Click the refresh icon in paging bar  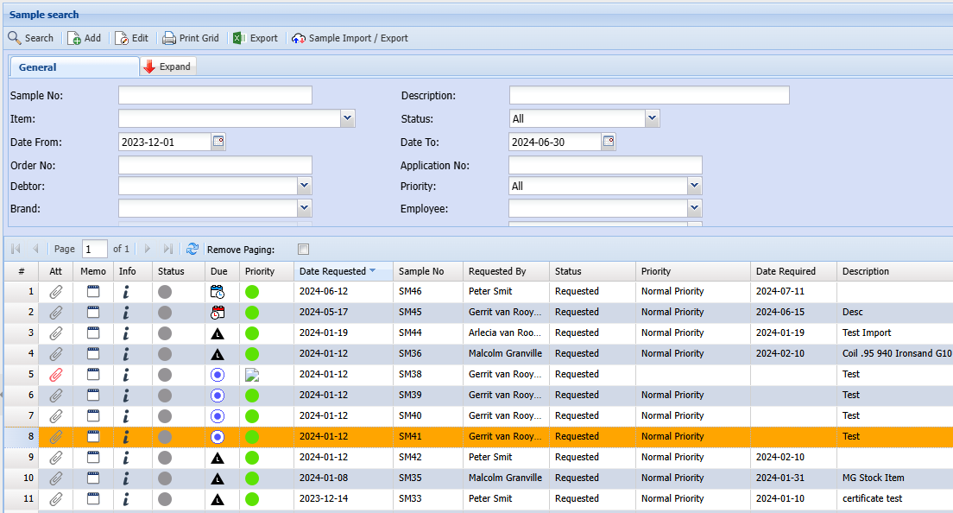tap(192, 249)
